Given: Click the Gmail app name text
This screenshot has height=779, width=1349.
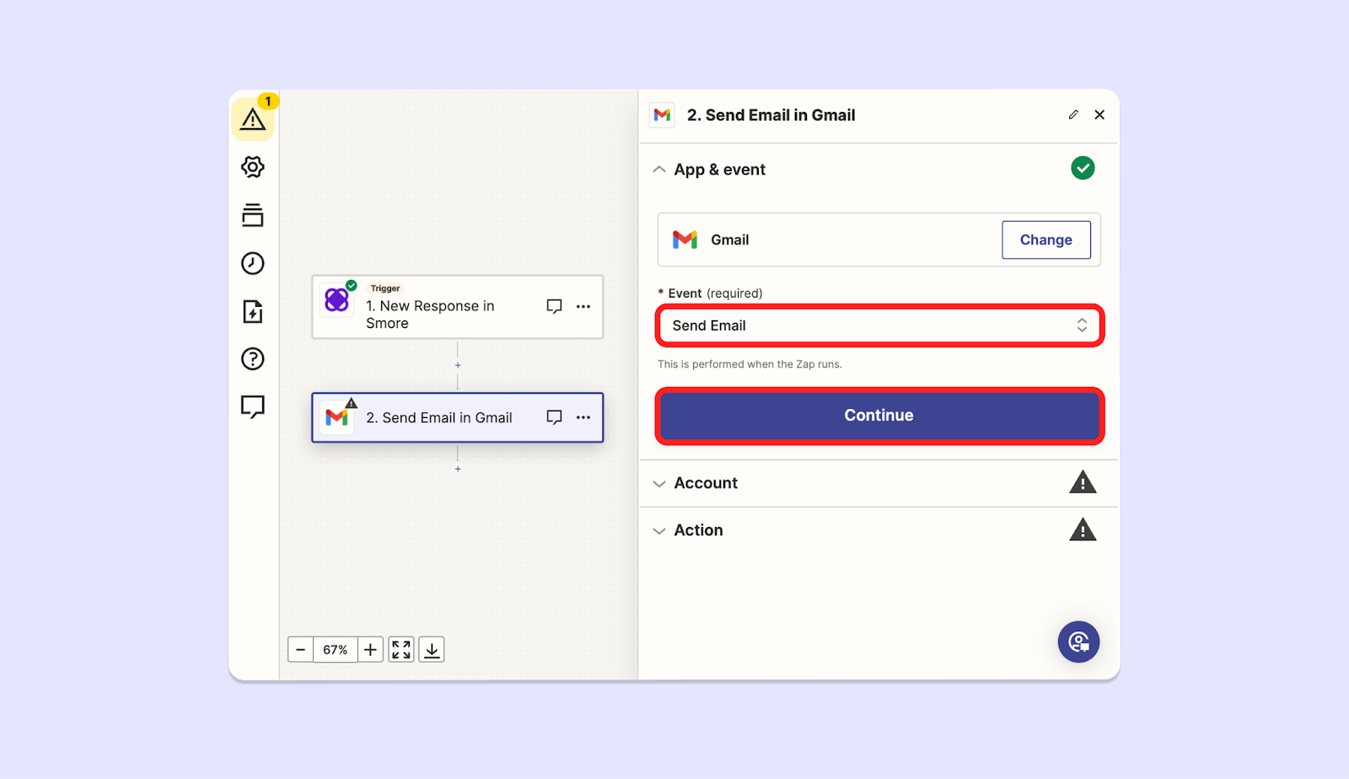Looking at the screenshot, I should (730, 240).
